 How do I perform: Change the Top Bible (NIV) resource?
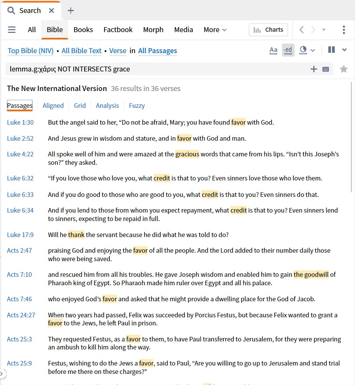click(31, 50)
